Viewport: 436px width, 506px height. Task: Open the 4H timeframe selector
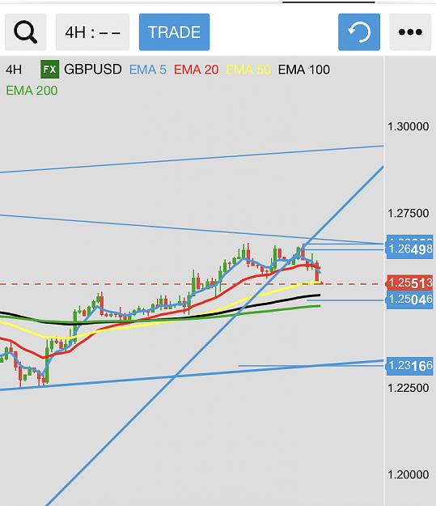point(92,32)
